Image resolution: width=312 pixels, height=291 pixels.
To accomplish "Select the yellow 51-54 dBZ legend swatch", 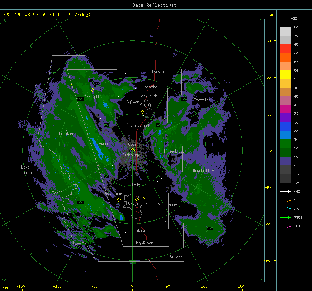I will (x=286, y=75).
